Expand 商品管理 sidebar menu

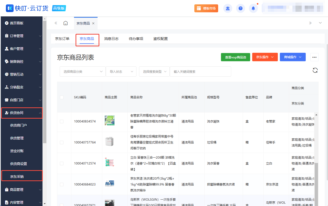(21, 190)
